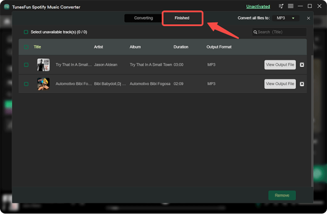This screenshot has width=327, height=214.
Task: Click the MP3 format cell in Jason Aldean row
Action: point(211,65)
